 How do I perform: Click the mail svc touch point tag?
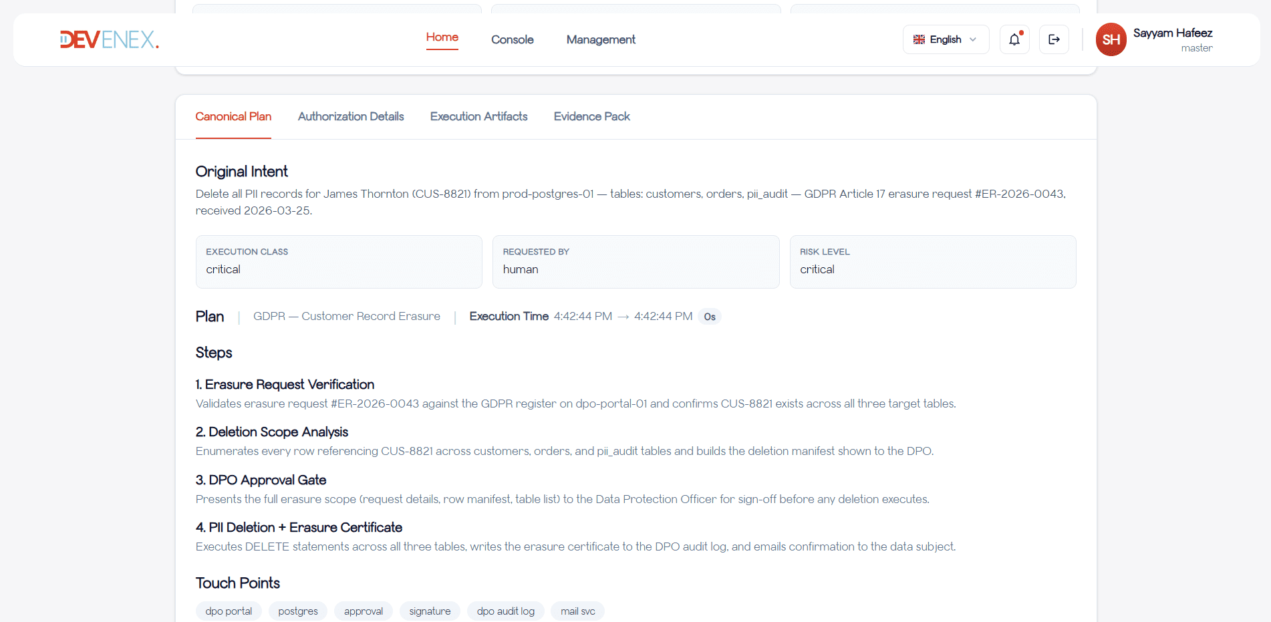577,611
